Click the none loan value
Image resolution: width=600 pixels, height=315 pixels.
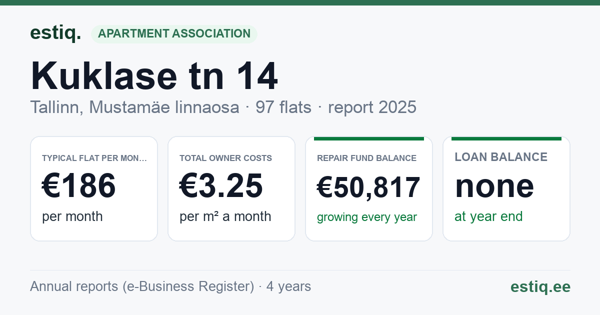(x=494, y=185)
